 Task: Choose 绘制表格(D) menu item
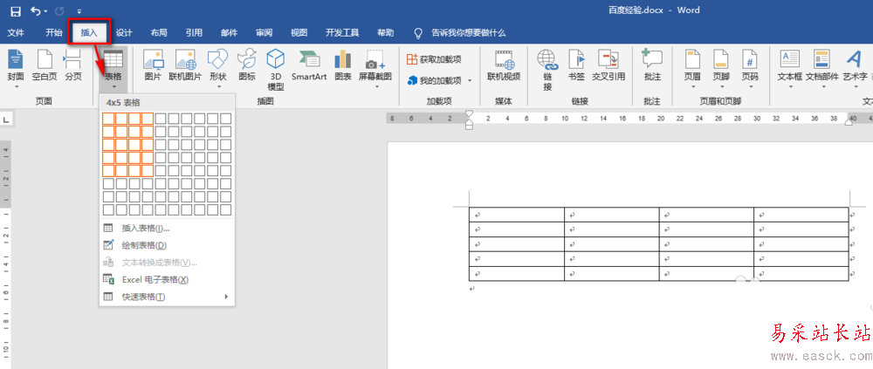click(x=167, y=245)
